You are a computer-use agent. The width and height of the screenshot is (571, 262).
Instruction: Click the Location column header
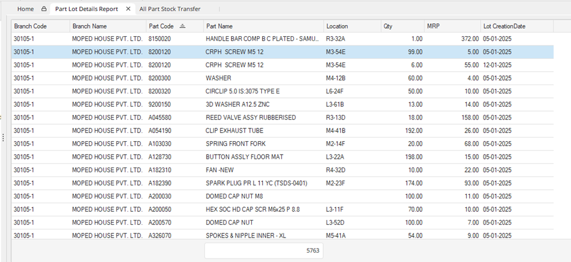[337, 26]
